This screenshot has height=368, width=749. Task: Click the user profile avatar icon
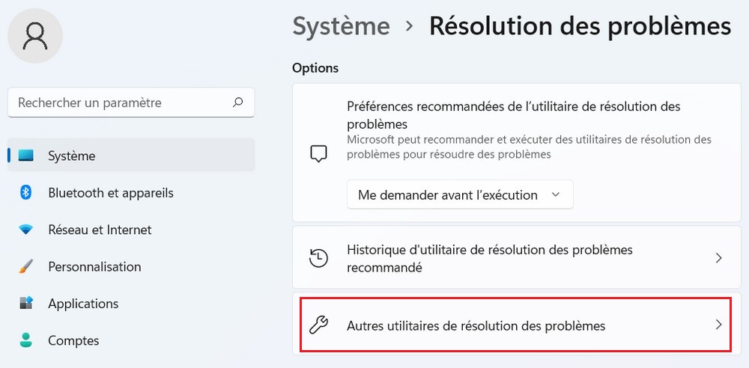point(35,36)
